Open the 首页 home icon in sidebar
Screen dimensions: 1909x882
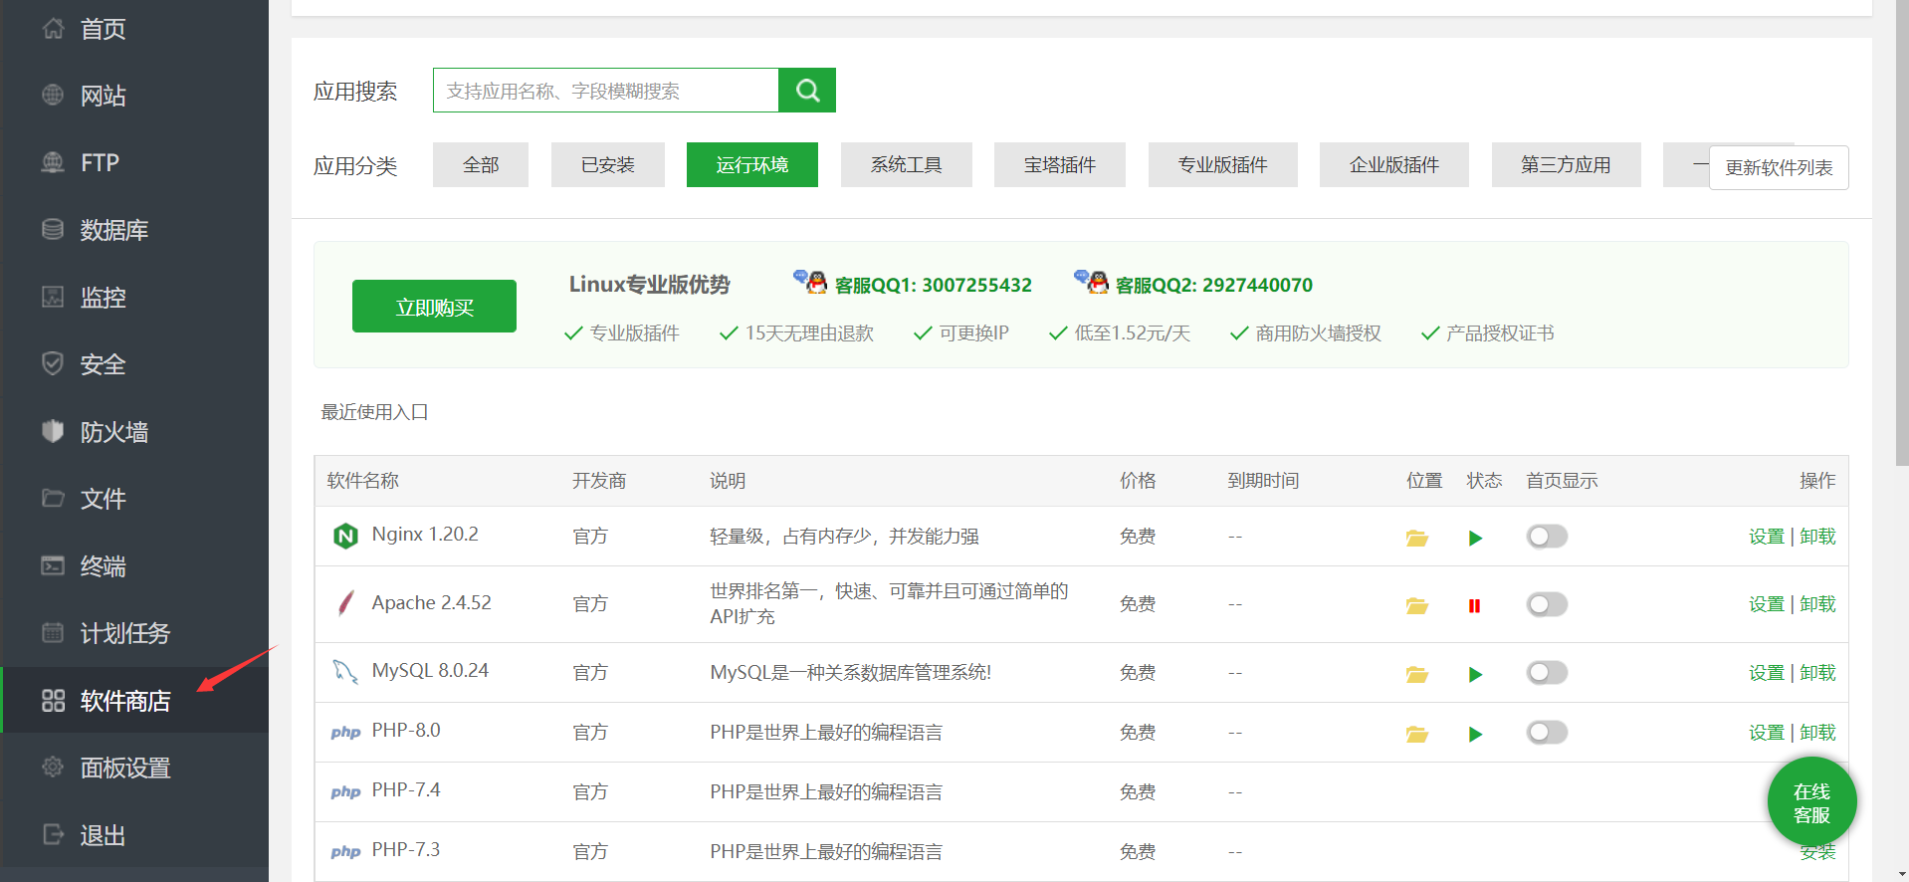(x=54, y=29)
